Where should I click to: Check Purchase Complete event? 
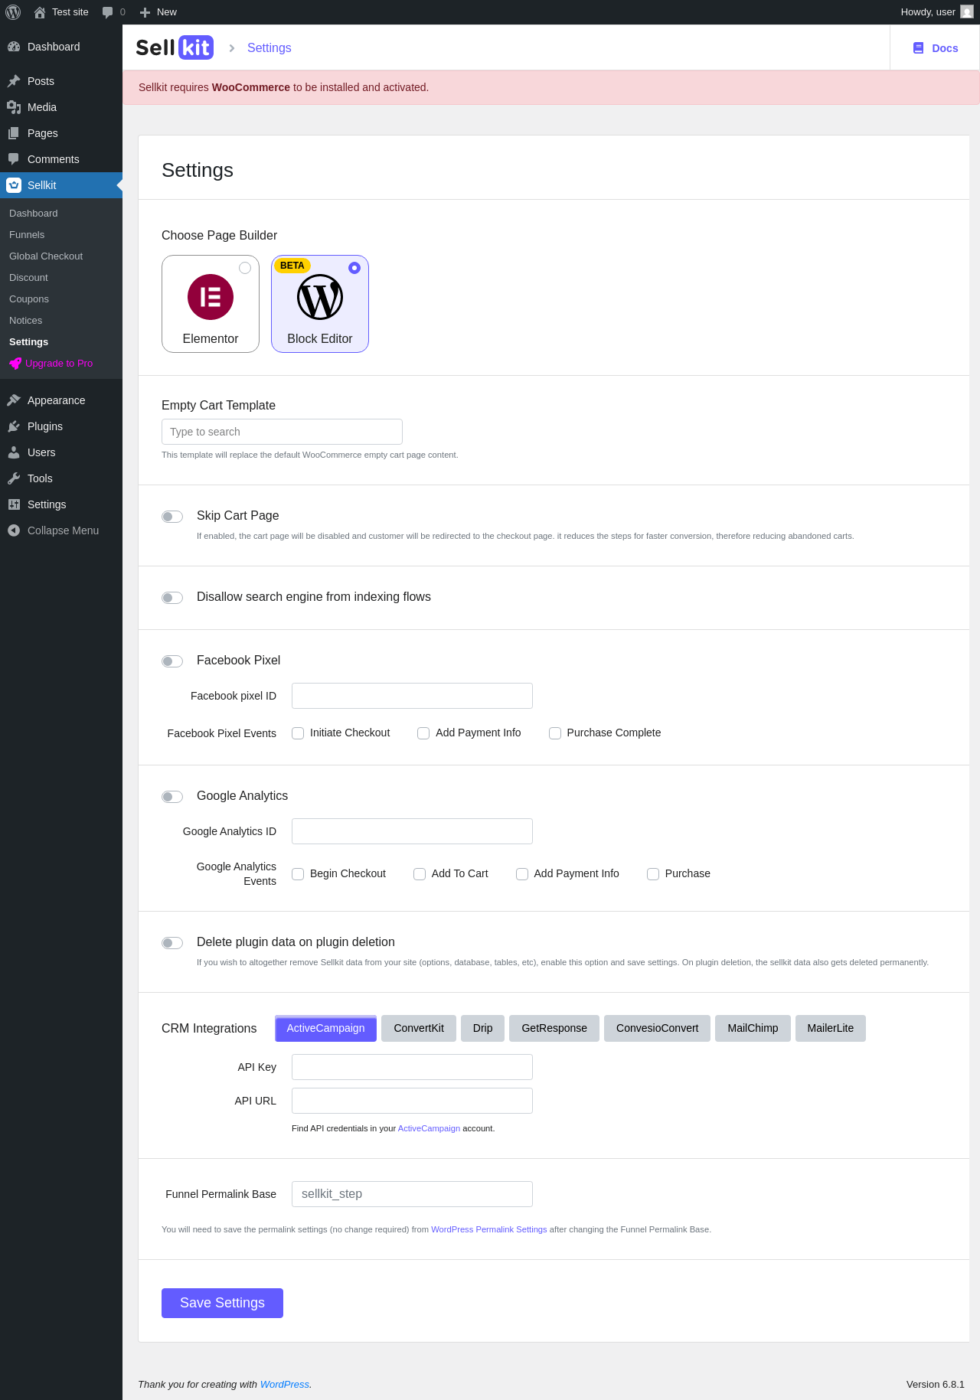(555, 733)
